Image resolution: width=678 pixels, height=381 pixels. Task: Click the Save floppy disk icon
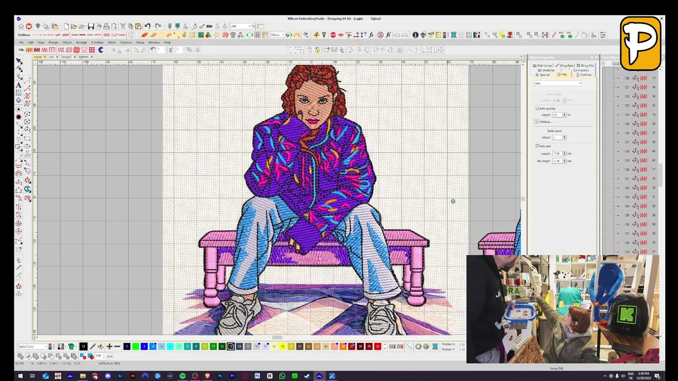pos(91,26)
